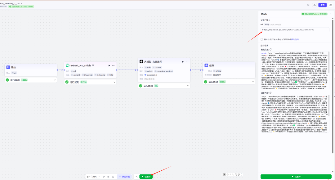
Task: Expand the 结束 node 运行成功 result
Action: click(x=253, y=82)
